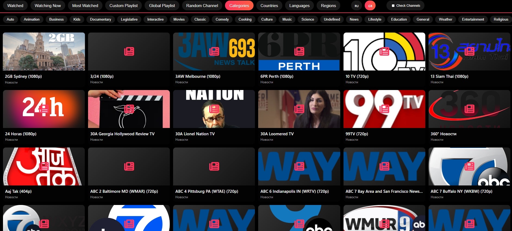This screenshot has height=231, width=512.
Task: Click the news icon on Aaj Tak thumbnail
Action: coord(44,166)
